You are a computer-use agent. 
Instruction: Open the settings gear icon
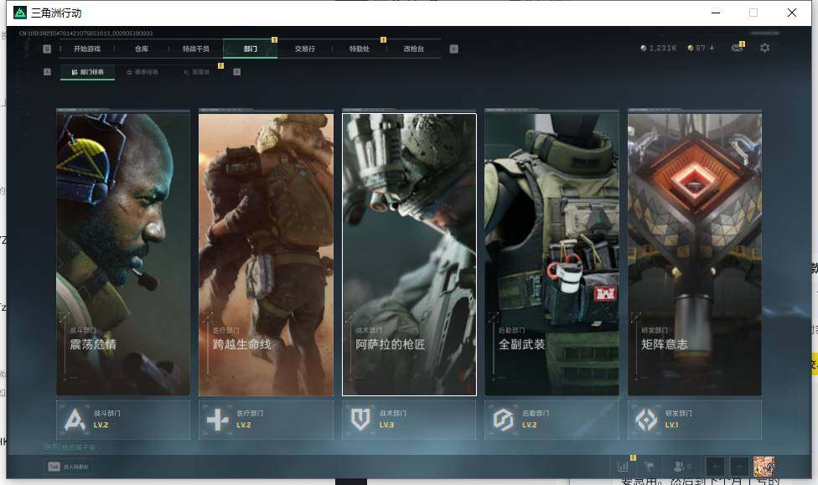[765, 48]
